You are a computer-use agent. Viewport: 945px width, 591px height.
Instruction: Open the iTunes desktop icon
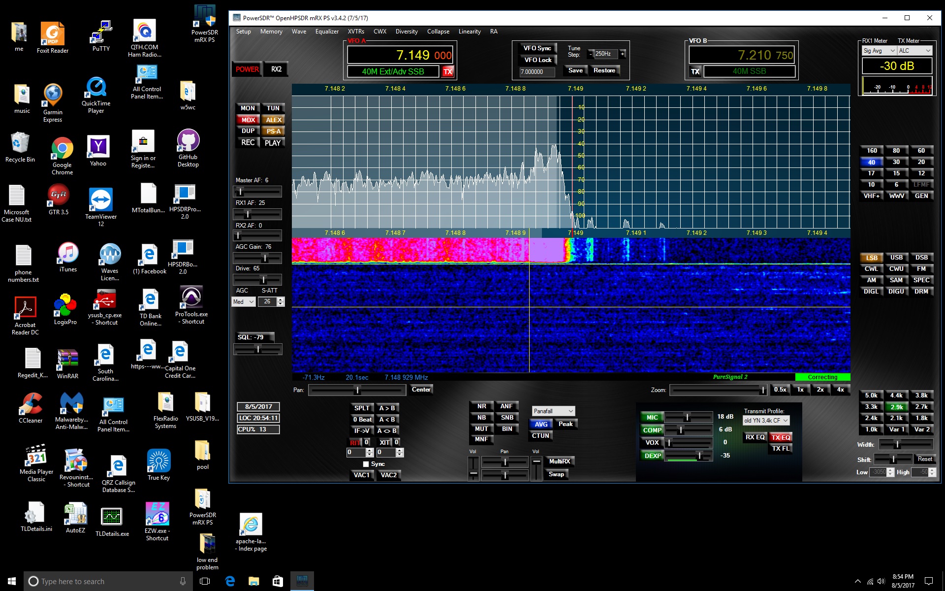pos(68,257)
